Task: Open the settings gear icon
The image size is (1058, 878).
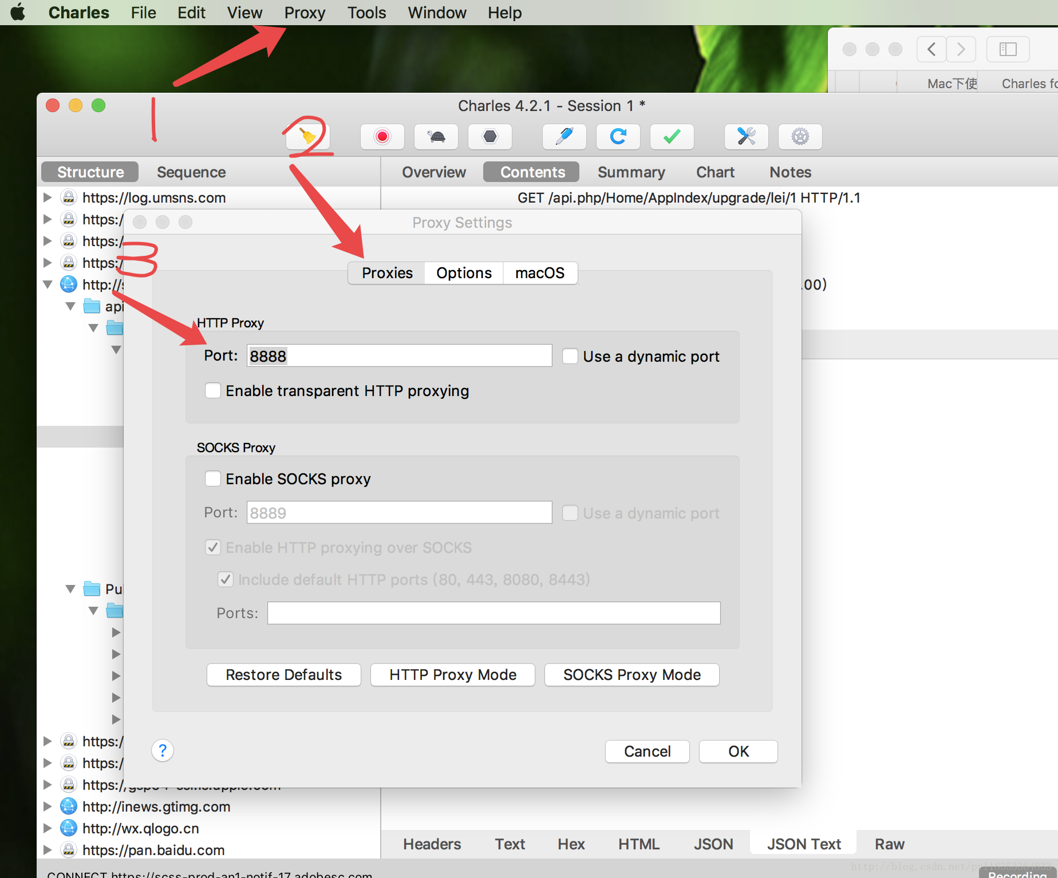Action: (800, 137)
